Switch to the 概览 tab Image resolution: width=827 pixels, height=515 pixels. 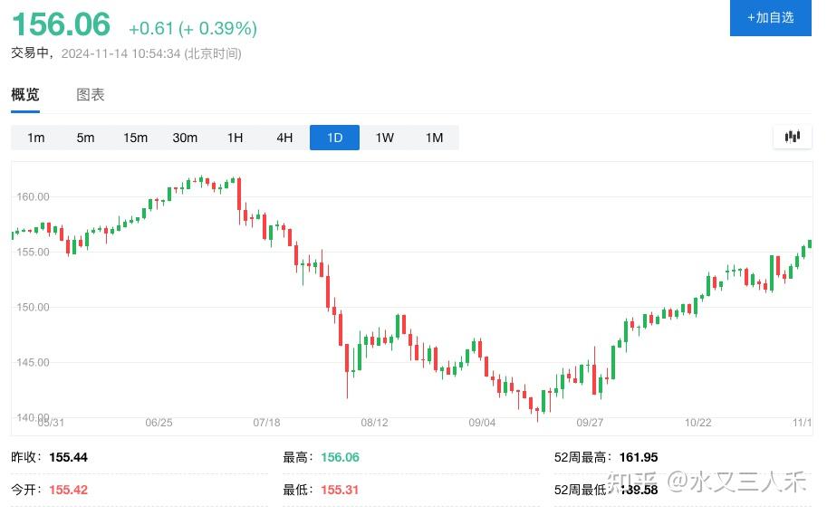coord(25,94)
